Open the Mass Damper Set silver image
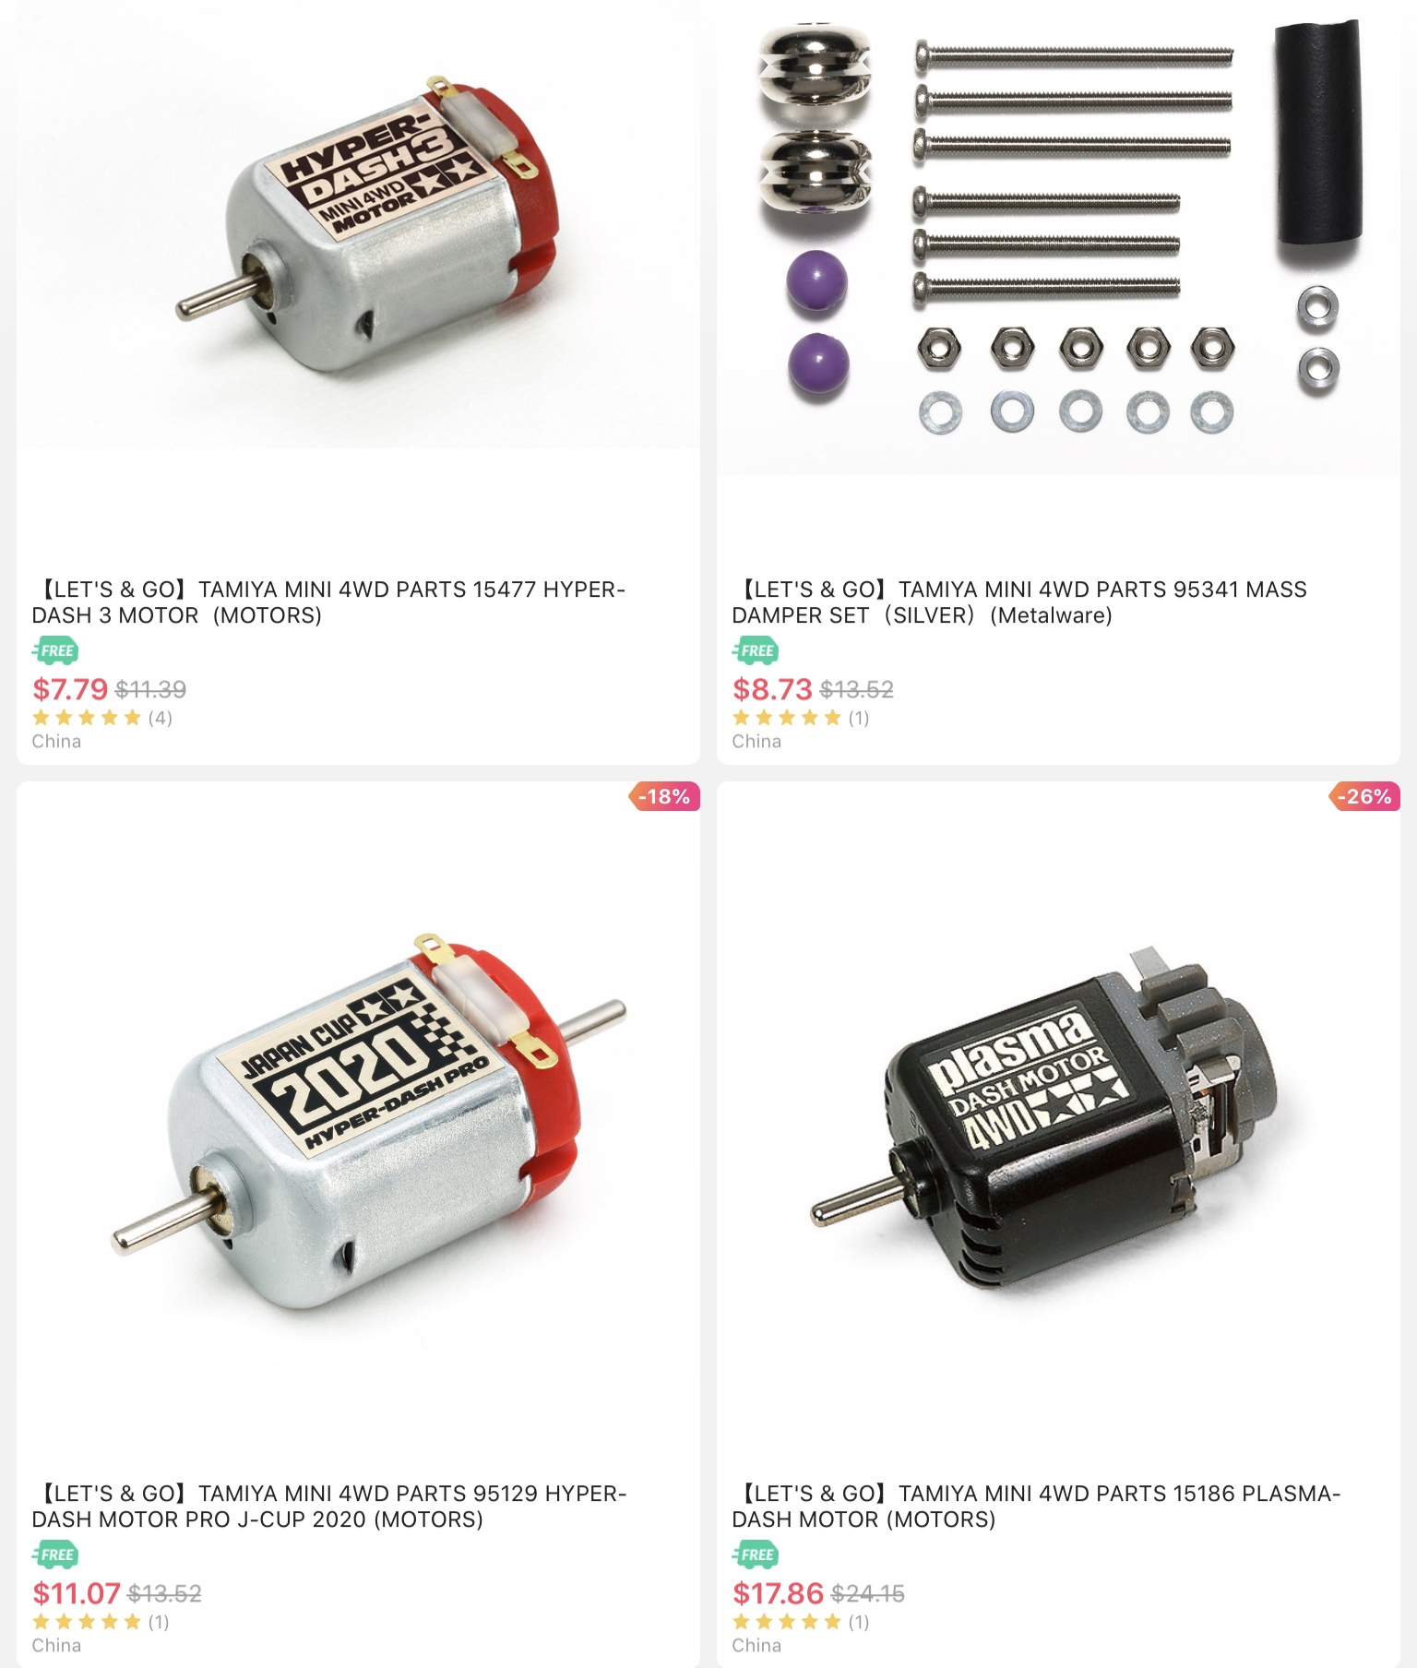1417x1668 pixels. 1058,238
